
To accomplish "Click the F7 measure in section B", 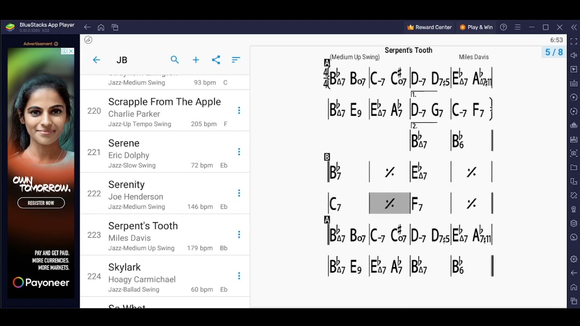I will 430,203.
